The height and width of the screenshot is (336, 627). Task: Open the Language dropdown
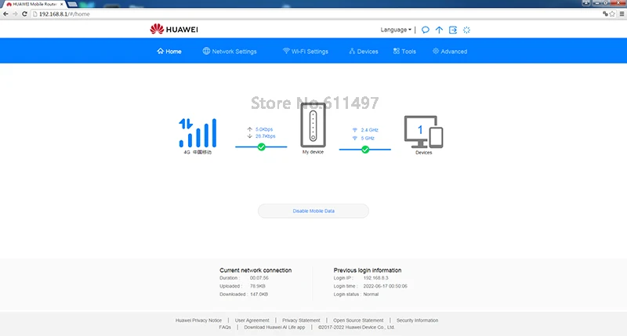pyautogui.click(x=396, y=30)
